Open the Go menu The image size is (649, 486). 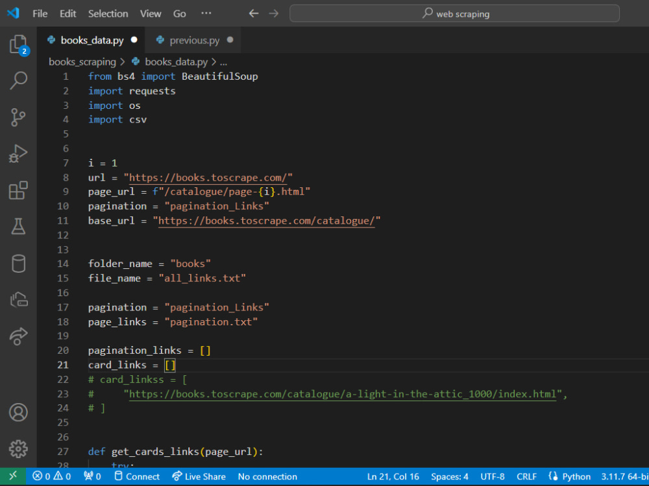click(179, 14)
